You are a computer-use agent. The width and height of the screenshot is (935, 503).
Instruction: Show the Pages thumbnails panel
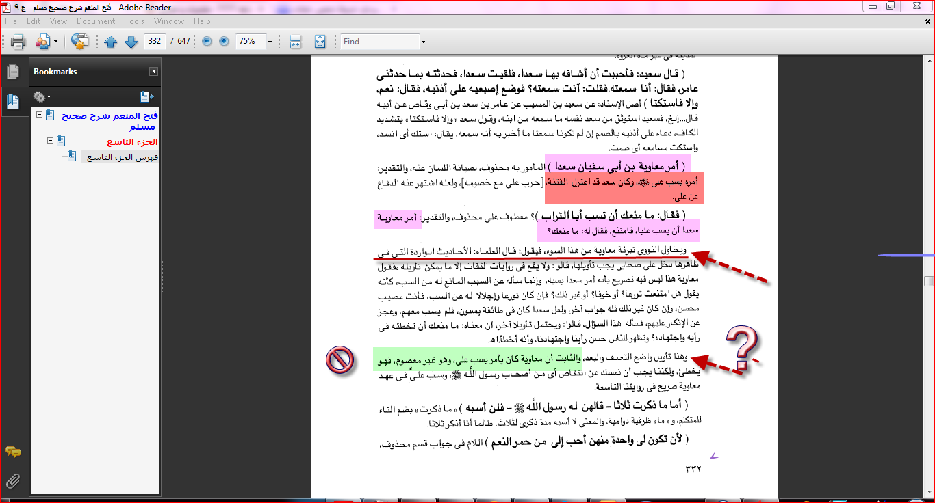coord(12,71)
